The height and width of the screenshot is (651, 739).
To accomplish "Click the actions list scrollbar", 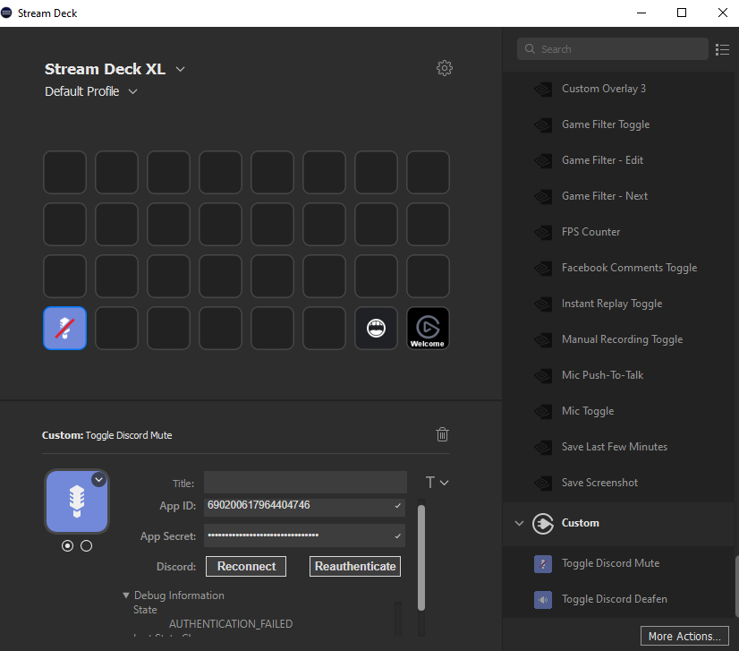I will point(736,587).
